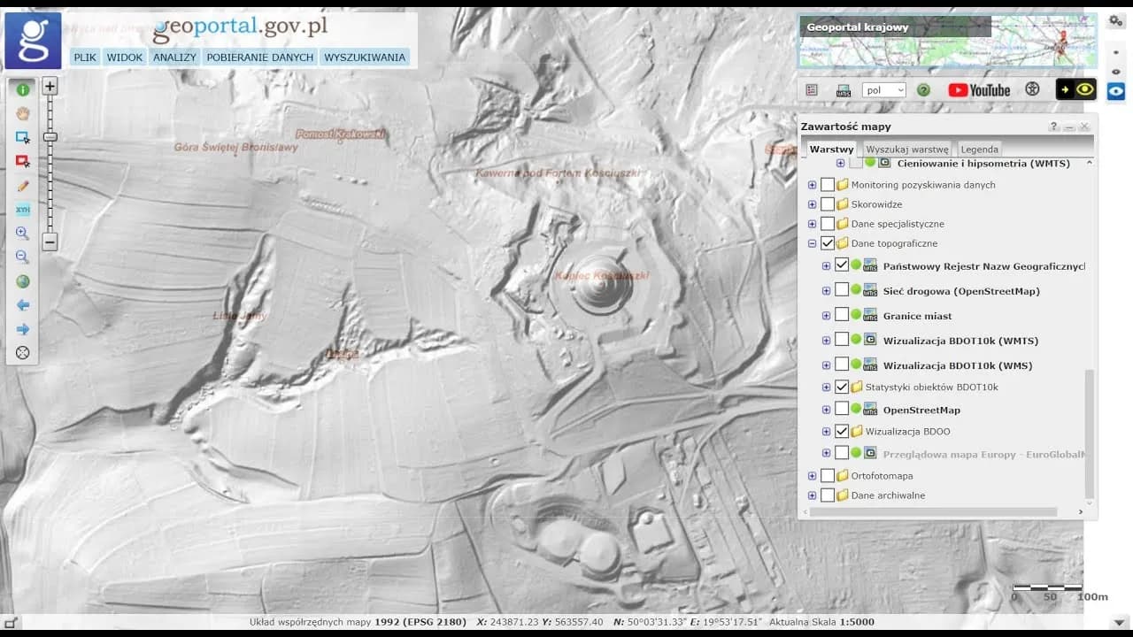Open the ANALIZY menu
The image size is (1133, 637).
pyautogui.click(x=174, y=58)
